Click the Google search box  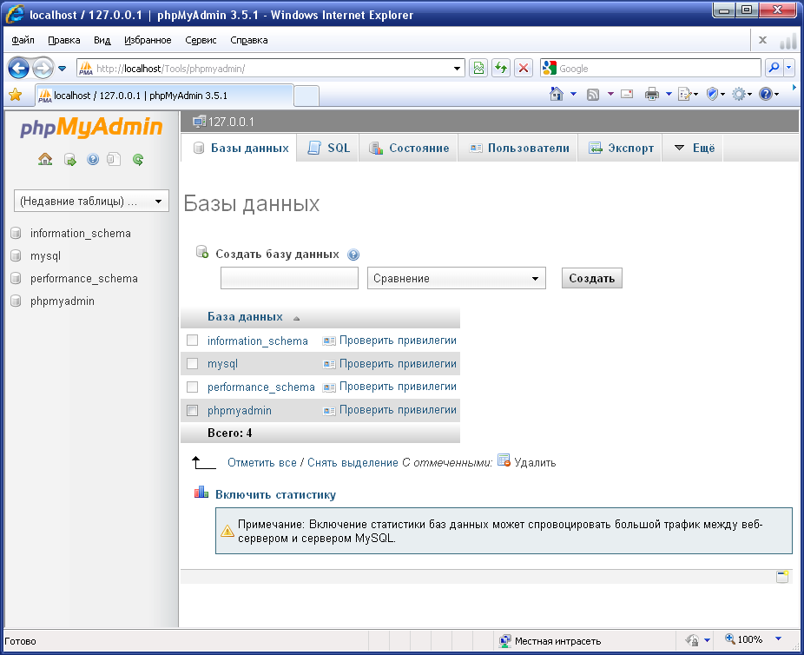[651, 69]
